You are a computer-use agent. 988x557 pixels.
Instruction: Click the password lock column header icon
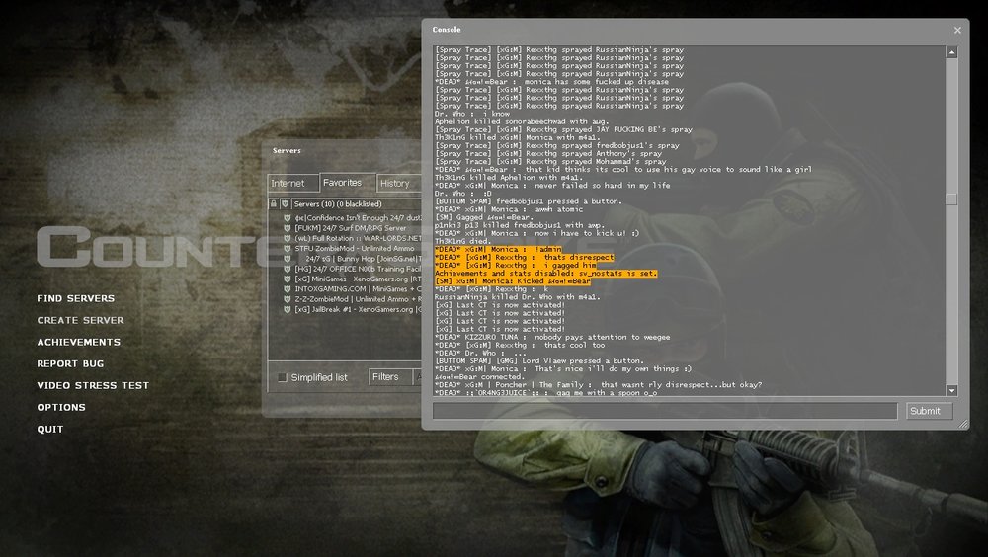pos(273,204)
